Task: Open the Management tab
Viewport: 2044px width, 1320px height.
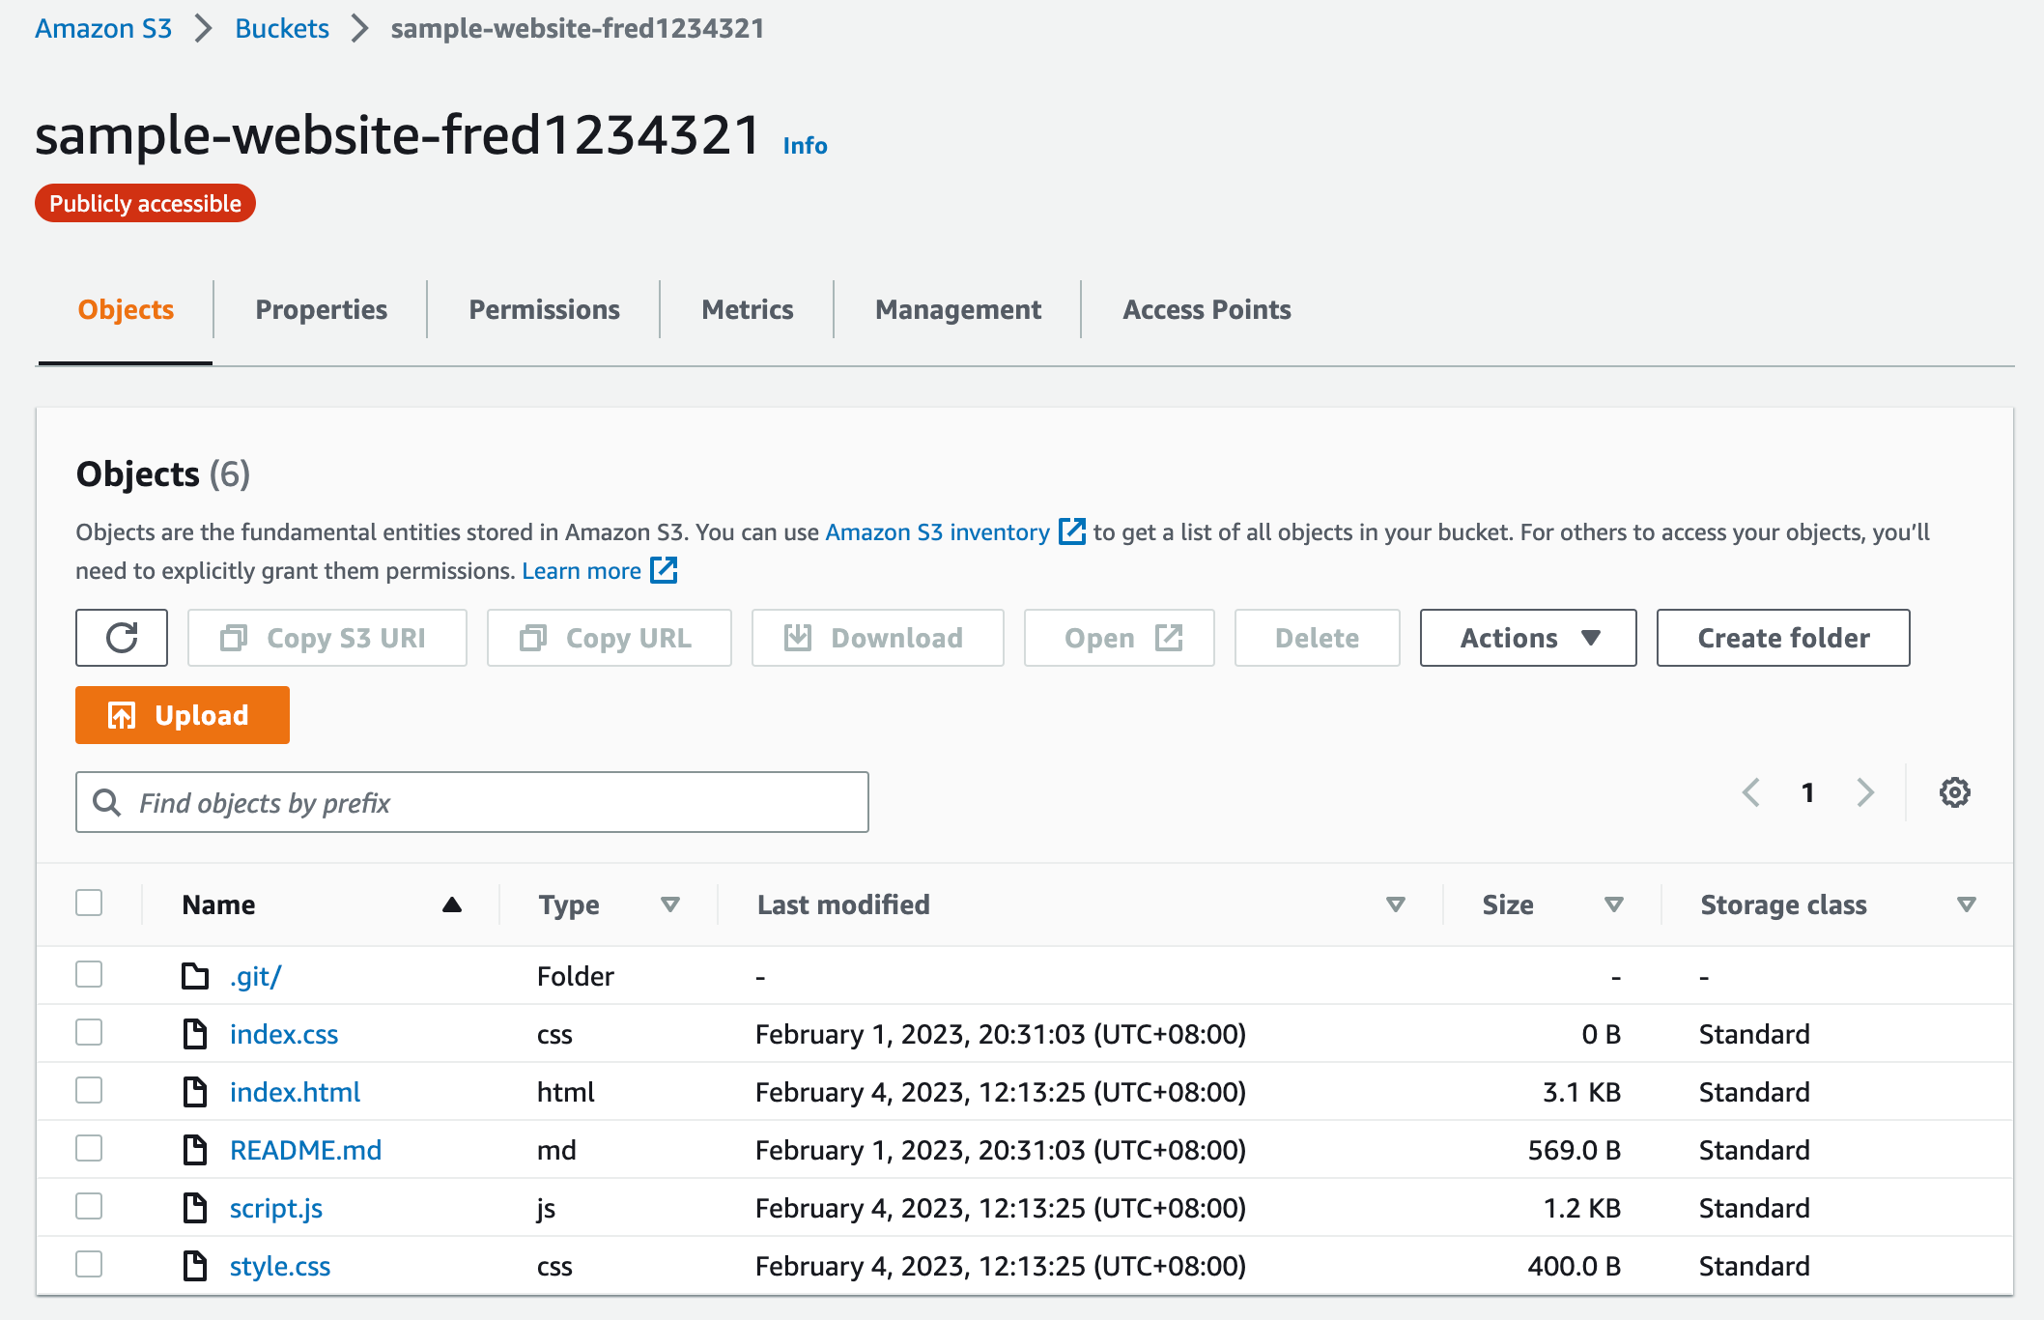Action: [x=957, y=309]
